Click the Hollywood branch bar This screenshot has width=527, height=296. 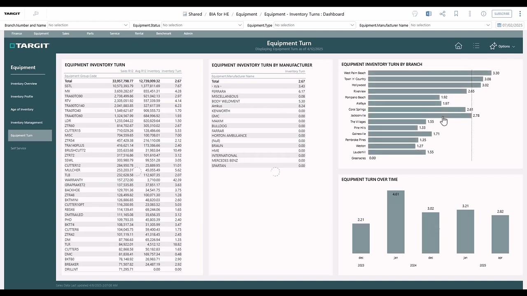click(424, 85)
